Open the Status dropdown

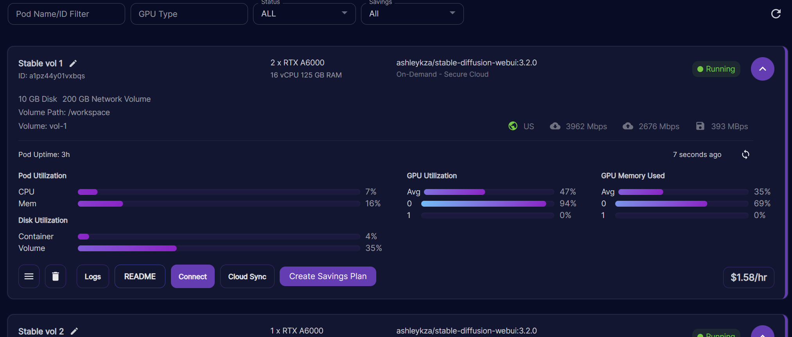[x=304, y=14]
